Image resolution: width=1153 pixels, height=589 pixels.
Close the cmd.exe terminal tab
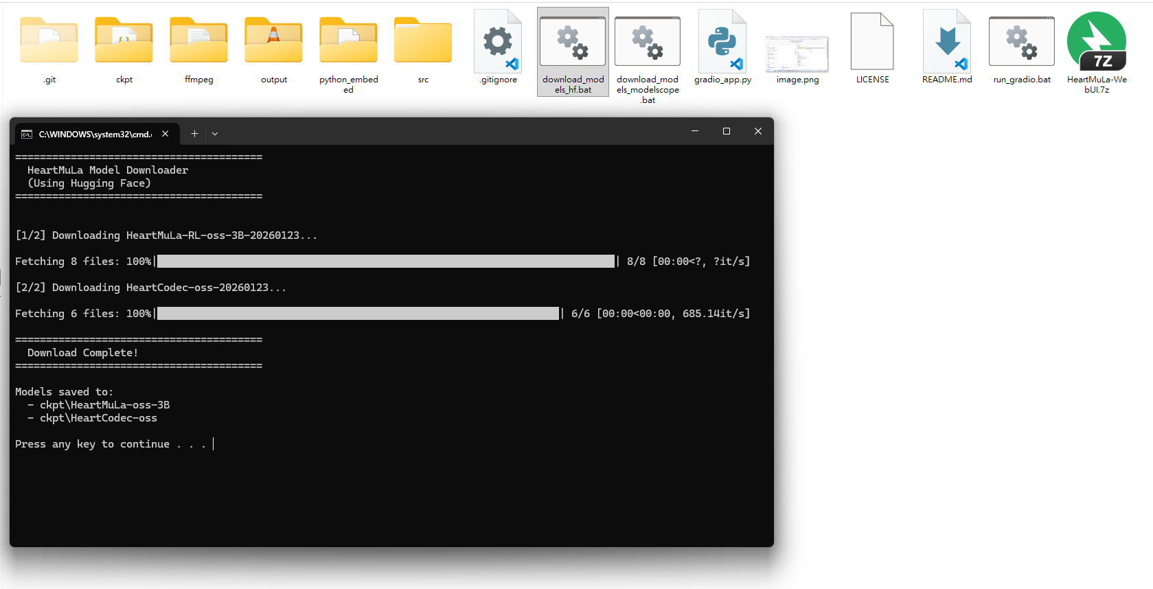point(165,134)
